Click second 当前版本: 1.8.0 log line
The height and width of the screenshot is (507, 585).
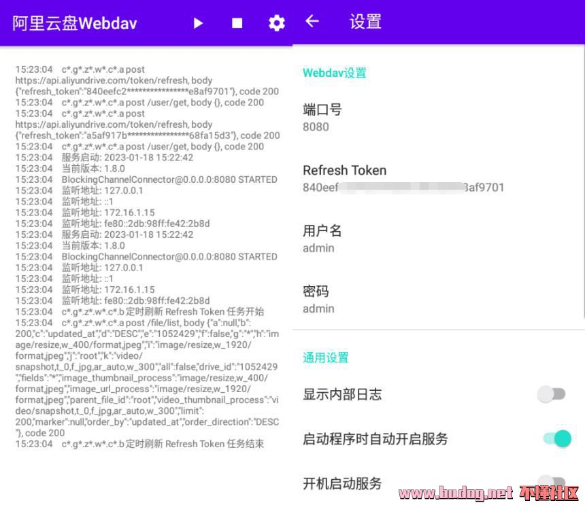pos(70,245)
